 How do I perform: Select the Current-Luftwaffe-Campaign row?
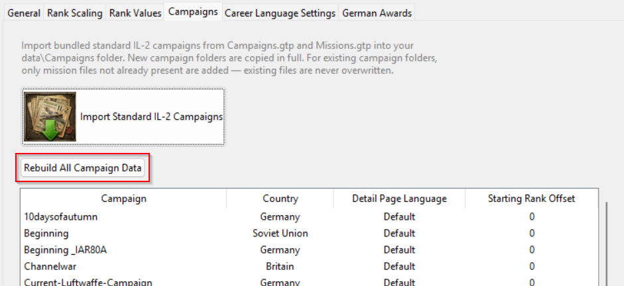pyautogui.click(x=309, y=281)
